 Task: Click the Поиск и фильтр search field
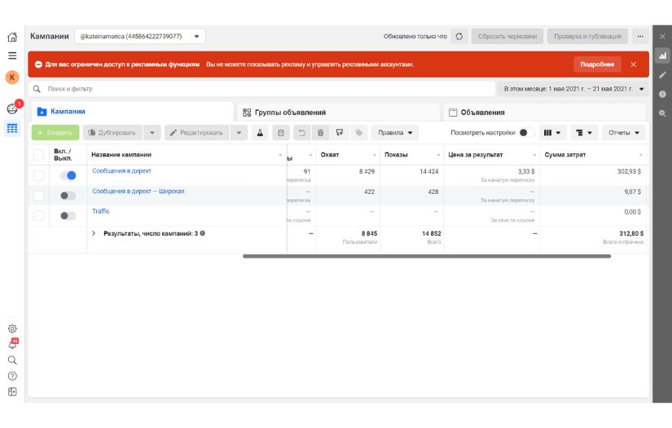pyautogui.click(x=261, y=89)
